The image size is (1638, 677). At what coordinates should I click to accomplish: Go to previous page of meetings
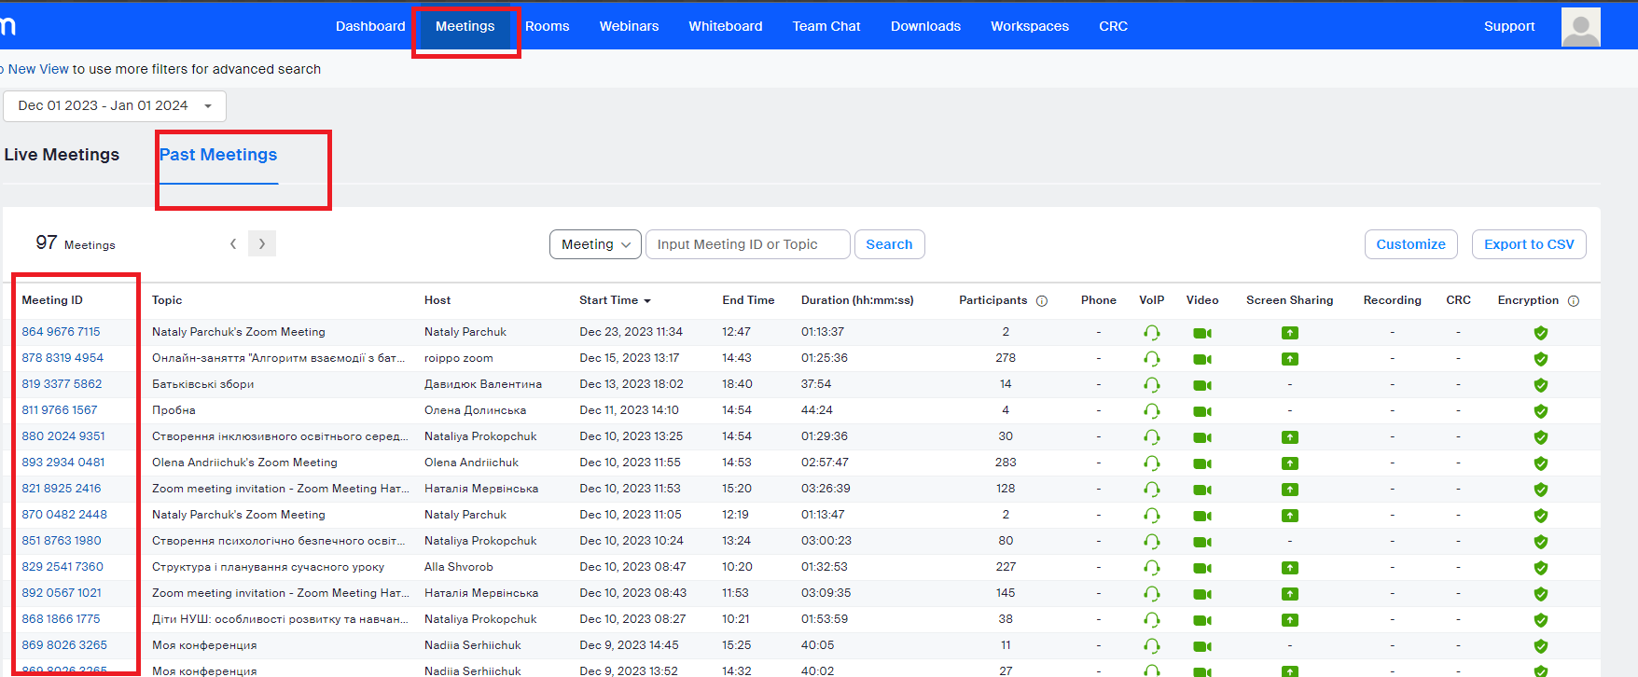pyautogui.click(x=233, y=244)
